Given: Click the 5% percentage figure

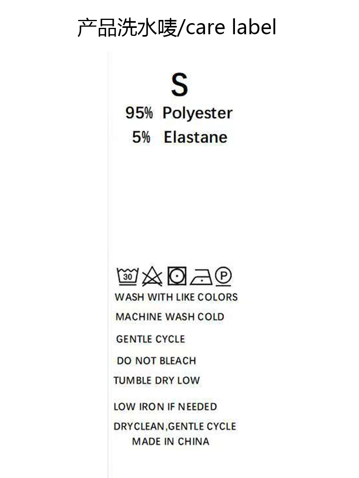Looking at the screenshot, I should [141, 137].
